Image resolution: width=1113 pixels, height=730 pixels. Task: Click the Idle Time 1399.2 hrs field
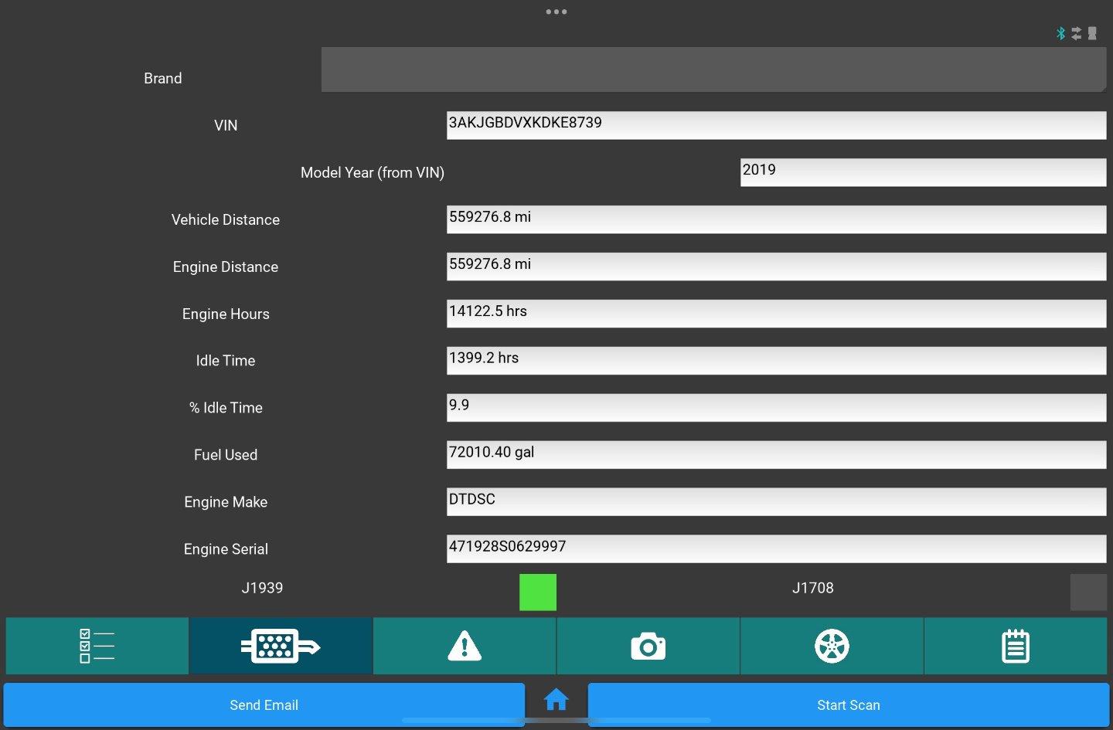tap(776, 361)
